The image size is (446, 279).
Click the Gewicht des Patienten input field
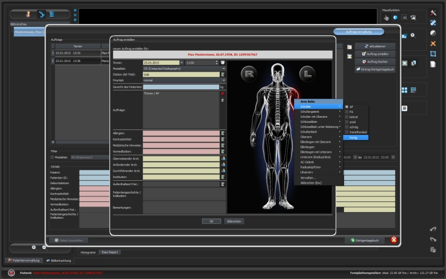[181, 87]
